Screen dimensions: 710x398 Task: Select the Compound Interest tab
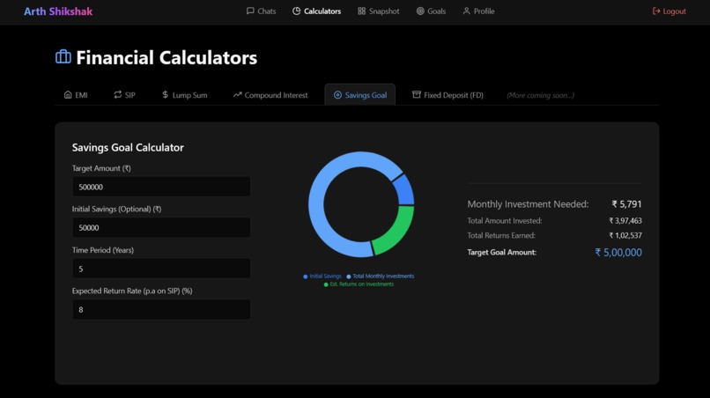coord(270,94)
